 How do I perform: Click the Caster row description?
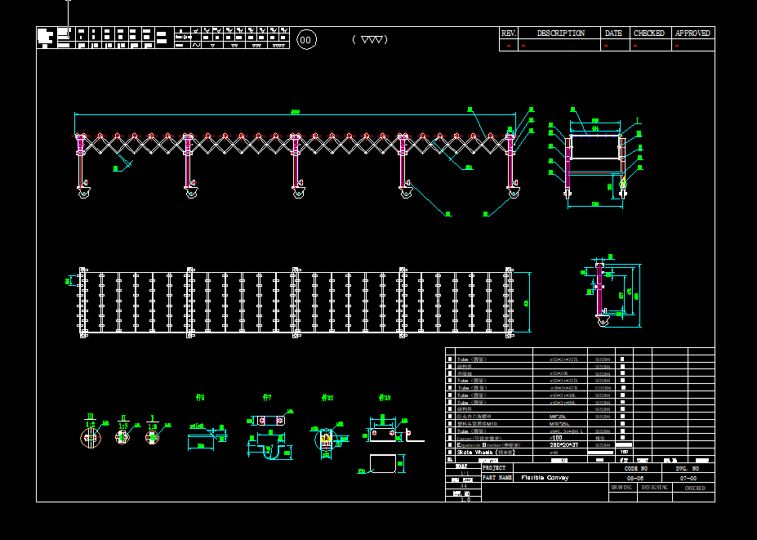click(479, 438)
